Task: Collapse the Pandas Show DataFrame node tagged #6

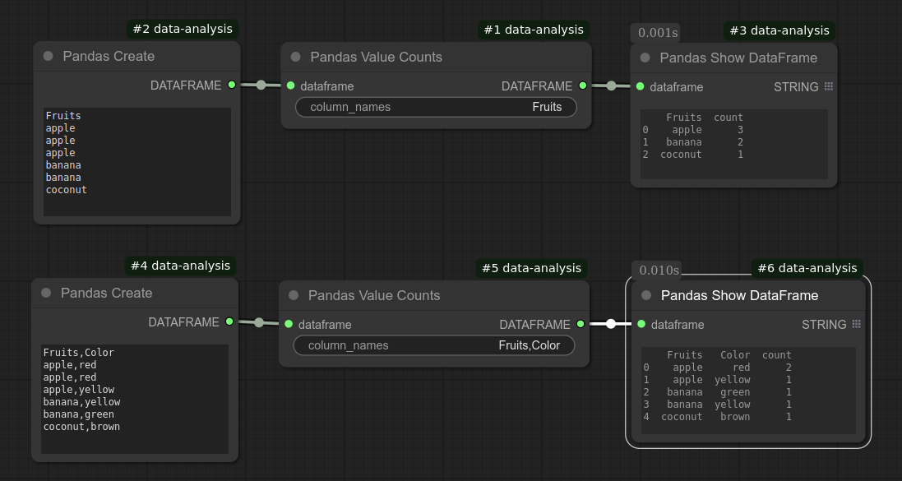Action: (x=646, y=295)
